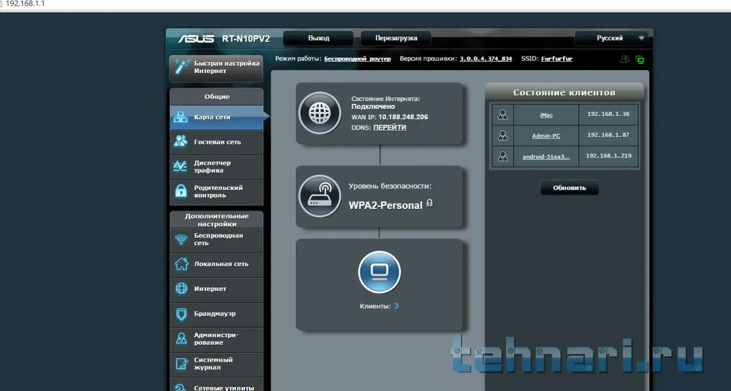Open Quick Internet Setup wand icon
The width and height of the screenshot is (731, 391).
tap(182, 67)
